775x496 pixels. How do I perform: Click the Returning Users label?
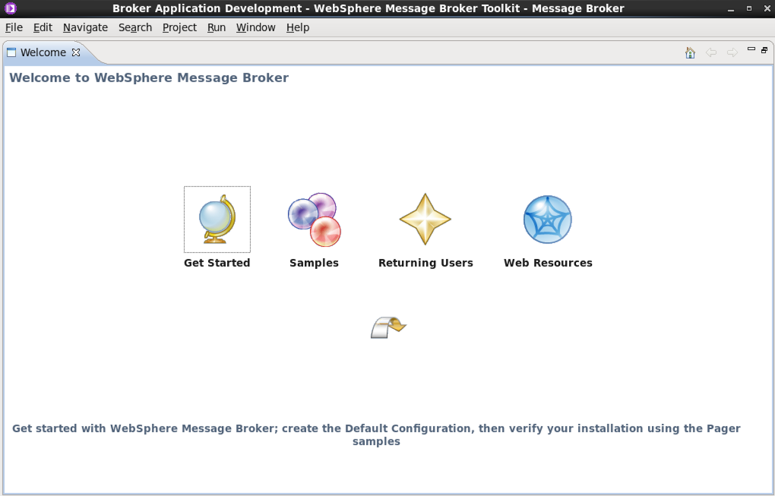[426, 263]
